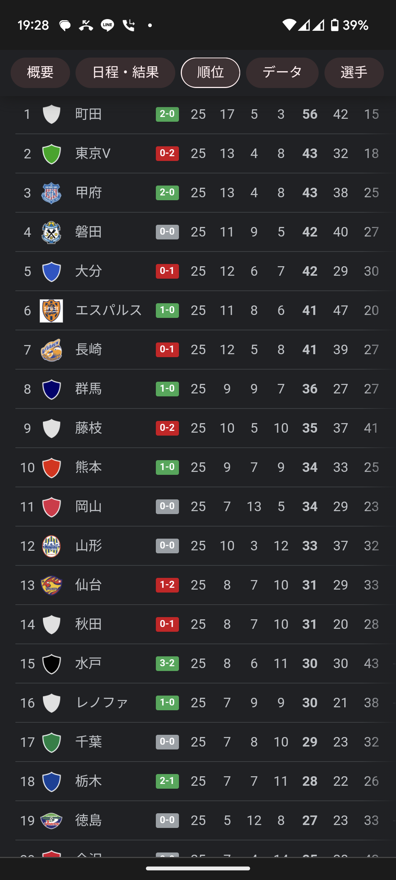
Task: Open the 日程・結果 tab
Action: click(x=125, y=73)
